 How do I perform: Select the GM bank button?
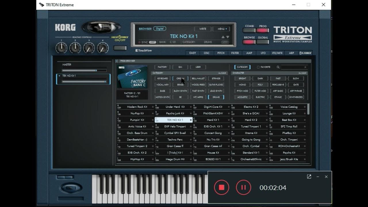[x=180, y=67]
